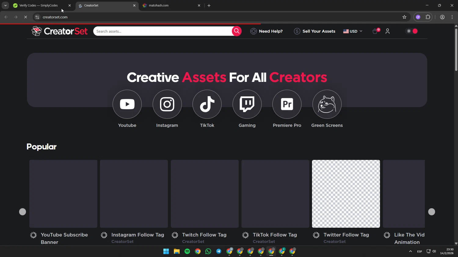Open the Chrome extensions puzzle icon
The image size is (458, 257).
click(x=428, y=17)
